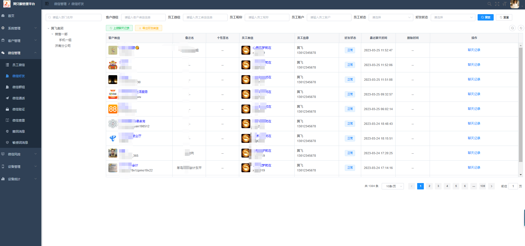Click the circular refresh icon above table

click(521, 28)
